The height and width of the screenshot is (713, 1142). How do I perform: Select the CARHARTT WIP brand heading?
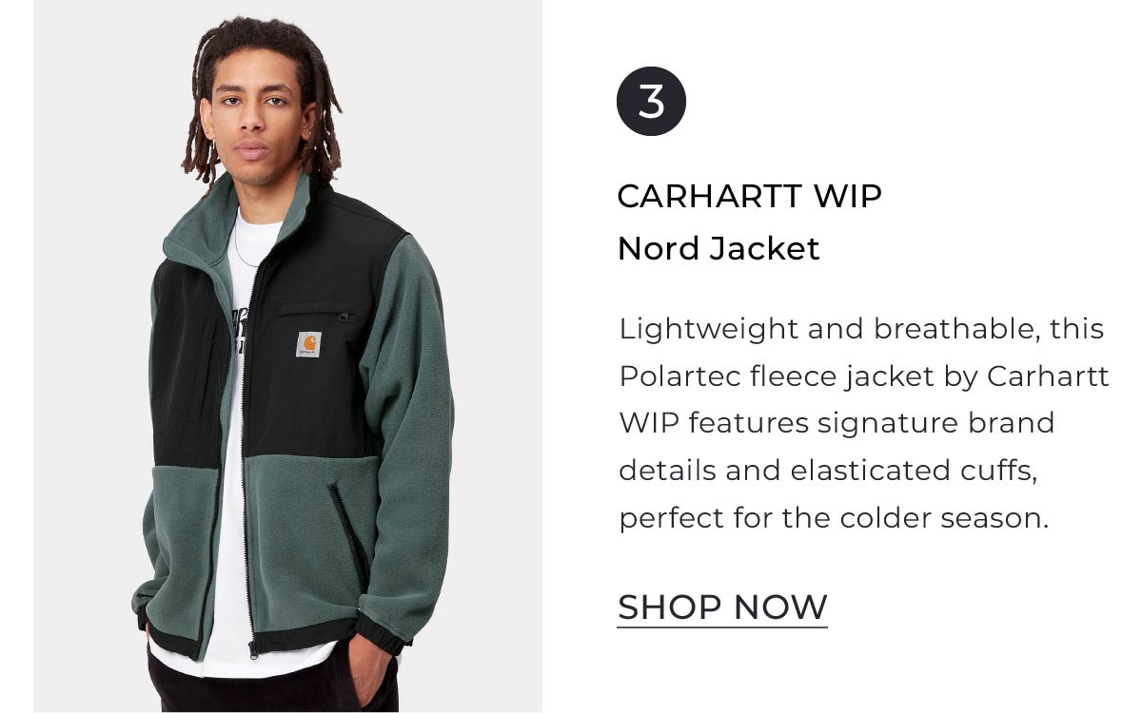[750, 197]
